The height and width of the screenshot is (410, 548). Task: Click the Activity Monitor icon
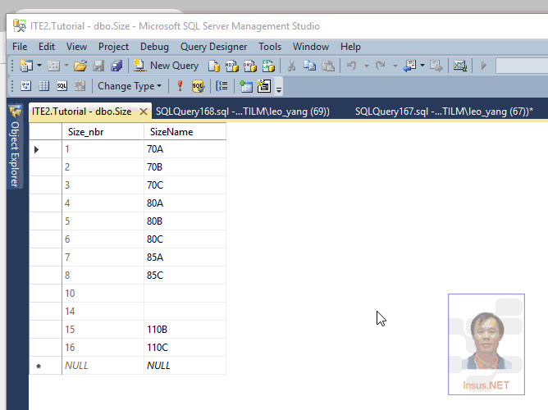(x=460, y=66)
